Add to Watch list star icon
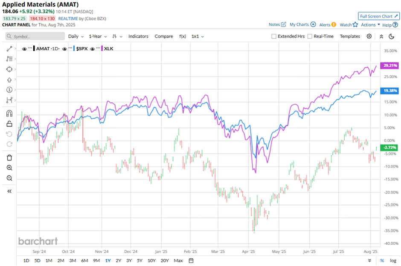Image resolution: width=401 pixels, height=266 pixels. point(355,25)
